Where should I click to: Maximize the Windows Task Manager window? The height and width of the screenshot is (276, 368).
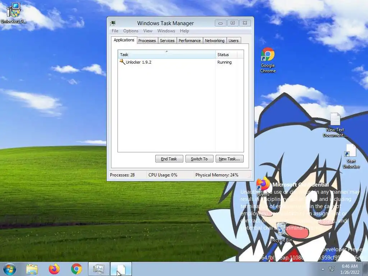click(233, 23)
